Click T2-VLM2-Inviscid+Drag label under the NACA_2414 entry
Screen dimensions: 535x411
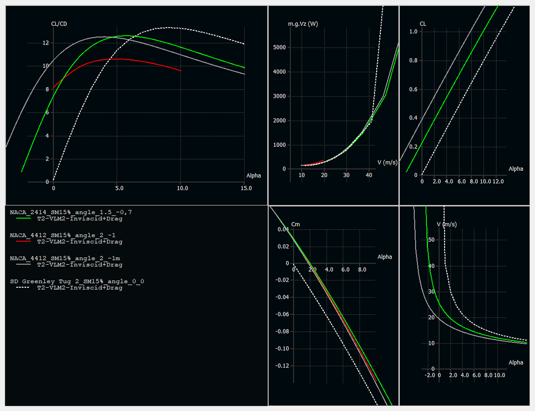[x=79, y=219]
